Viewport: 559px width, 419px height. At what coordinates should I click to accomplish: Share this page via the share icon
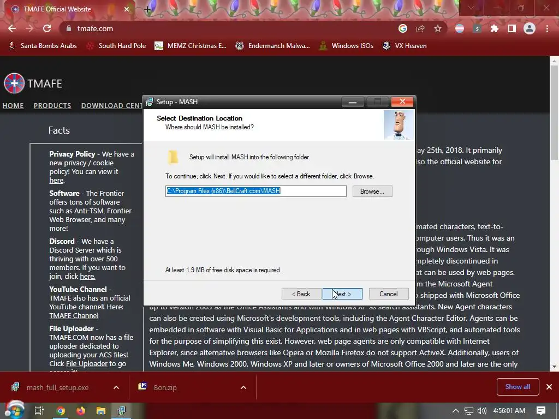click(x=420, y=28)
